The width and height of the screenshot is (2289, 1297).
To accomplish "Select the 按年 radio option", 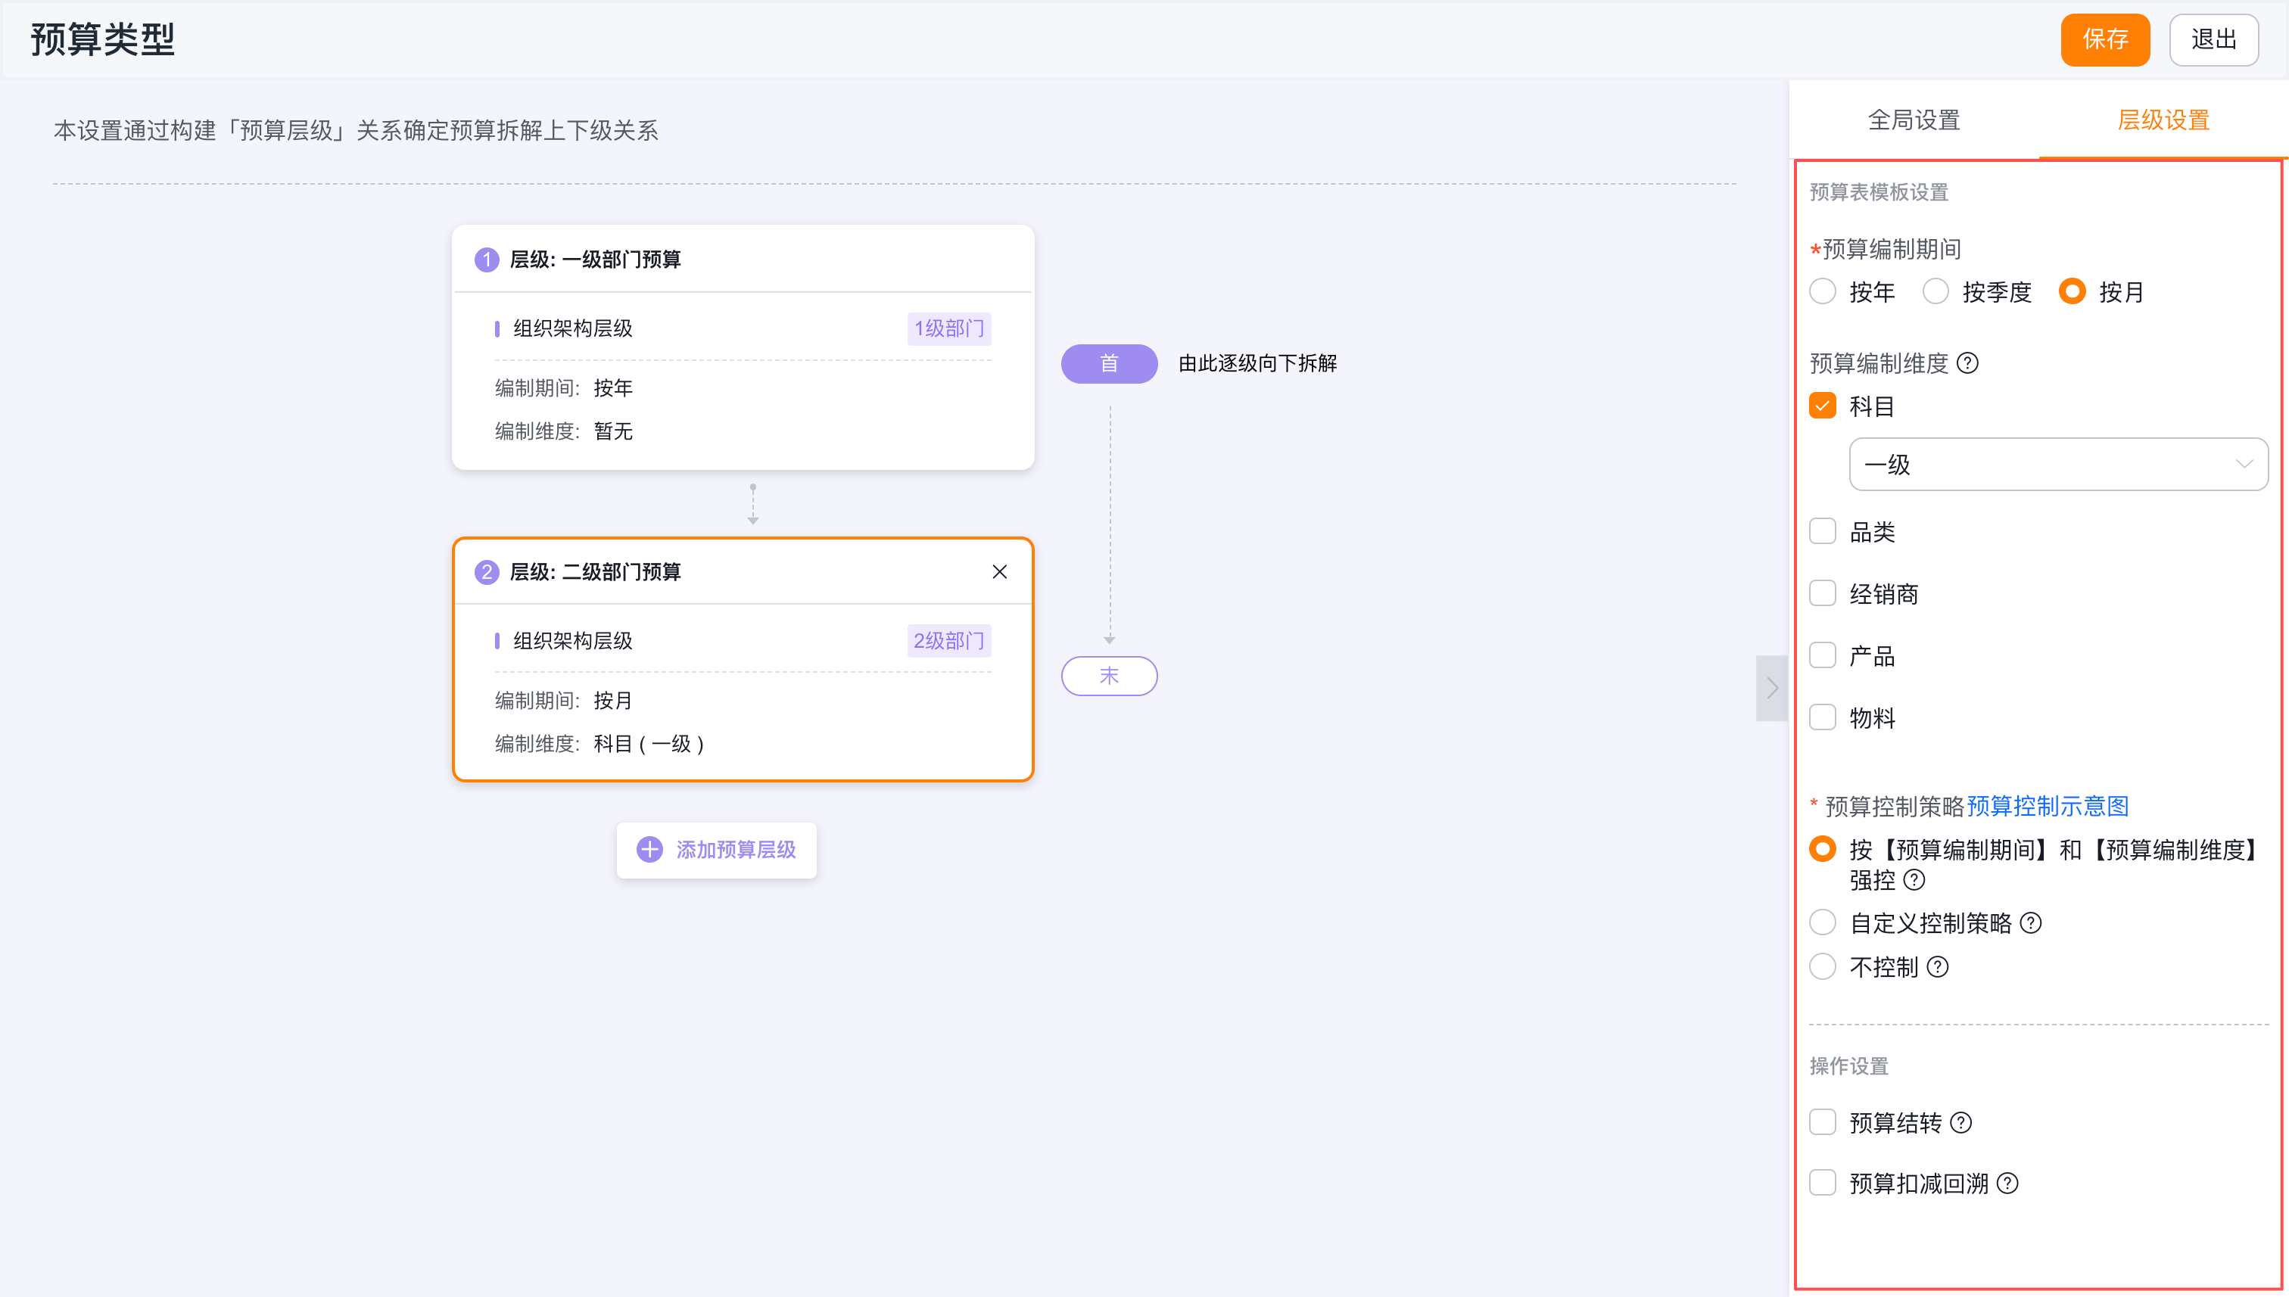I will [1823, 291].
